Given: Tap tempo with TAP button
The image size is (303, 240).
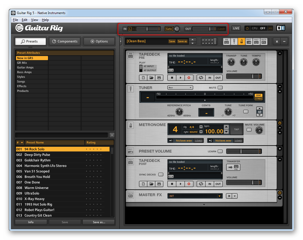Looking at the screenshot, I should (236, 129).
